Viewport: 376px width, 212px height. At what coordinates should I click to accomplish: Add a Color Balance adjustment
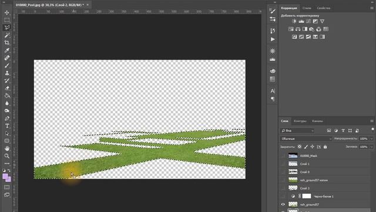pyautogui.click(x=298, y=29)
